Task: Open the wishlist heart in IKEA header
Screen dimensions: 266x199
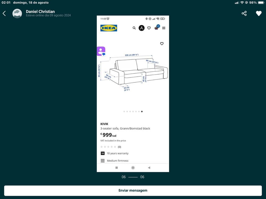Action: pos(149,28)
